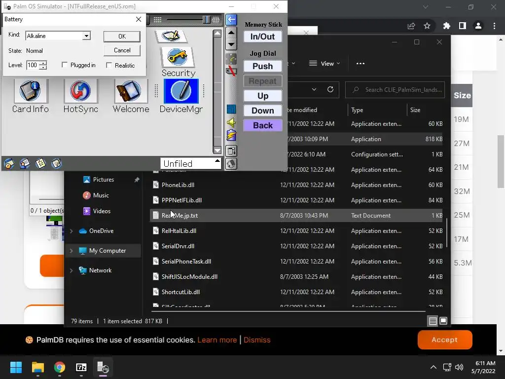Image resolution: width=505 pixels, height=379 pixels.
Task: Select the ReadMe.jp.txt file row
Action: (296, 215)
